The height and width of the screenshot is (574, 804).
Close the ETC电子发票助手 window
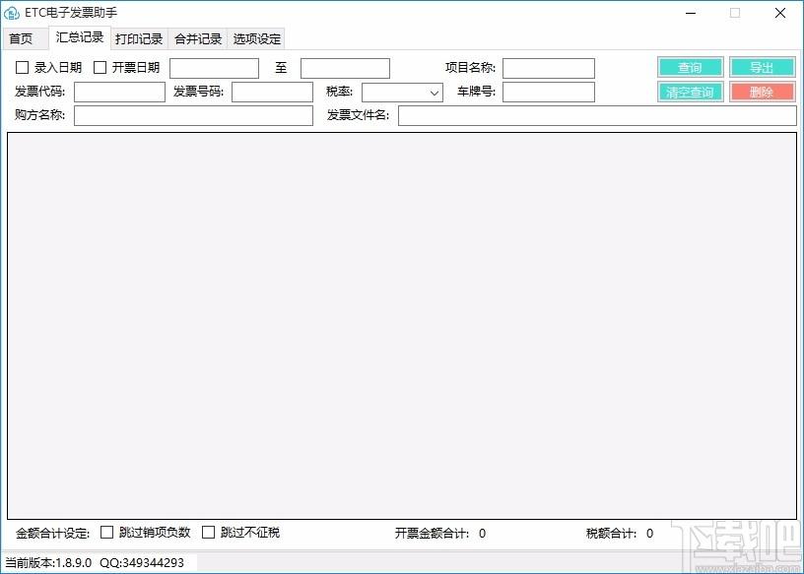tap(780, 14)
